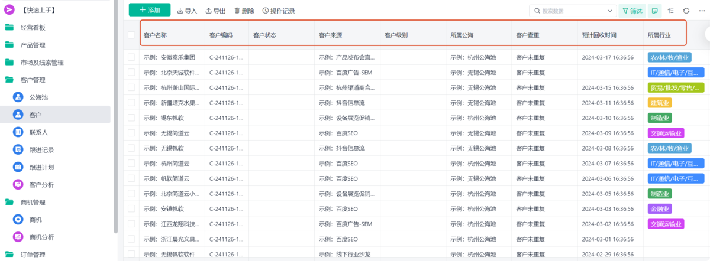Click the refresh data icon
The image size is (710, 261).
point(686,11)
